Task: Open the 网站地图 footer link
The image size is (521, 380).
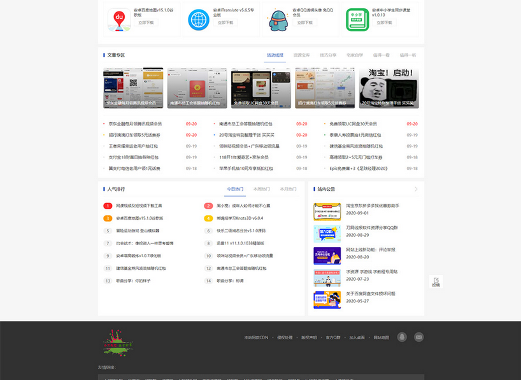Action: click(381, 337)
